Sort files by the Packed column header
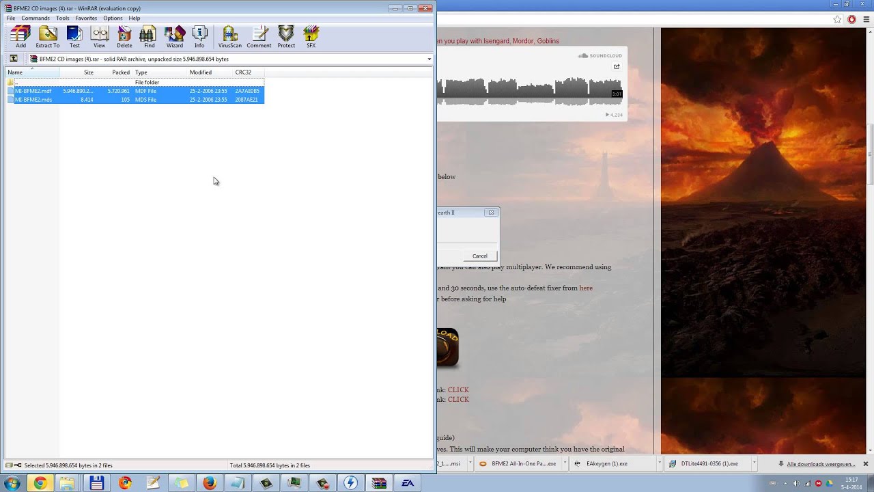This screenshot has width=874, height=492. pyautogui.click(x=114, y=72)
